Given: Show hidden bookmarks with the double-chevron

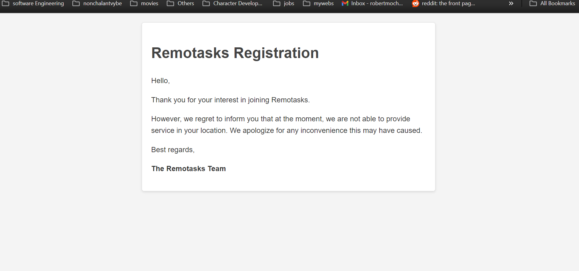Looking at the screenshot, I should point(511,3).
